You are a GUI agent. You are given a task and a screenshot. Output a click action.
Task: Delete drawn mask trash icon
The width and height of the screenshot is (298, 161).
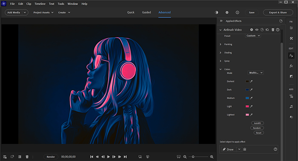[x=245, y=149]
